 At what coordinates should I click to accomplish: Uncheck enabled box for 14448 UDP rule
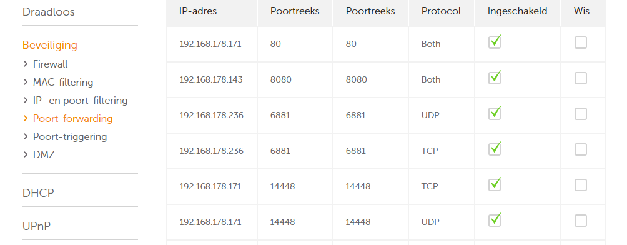tap(495, 221)
